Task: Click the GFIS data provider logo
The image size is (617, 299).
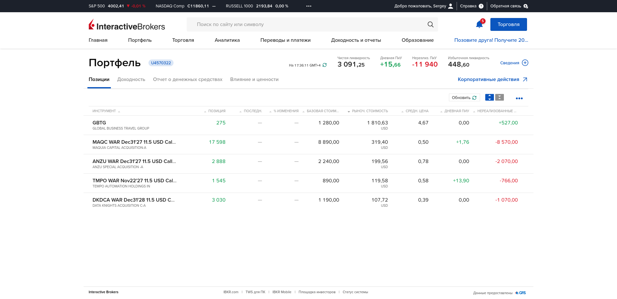Action: pos(521,293)
